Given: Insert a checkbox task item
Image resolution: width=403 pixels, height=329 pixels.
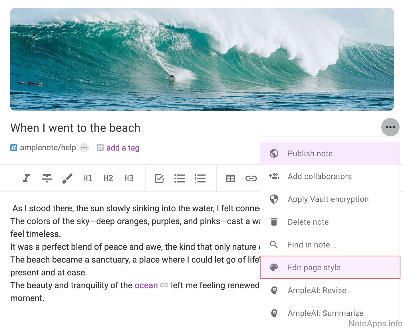Looking at the screenshot, I should pyautogui.click(x=159, y=178).
